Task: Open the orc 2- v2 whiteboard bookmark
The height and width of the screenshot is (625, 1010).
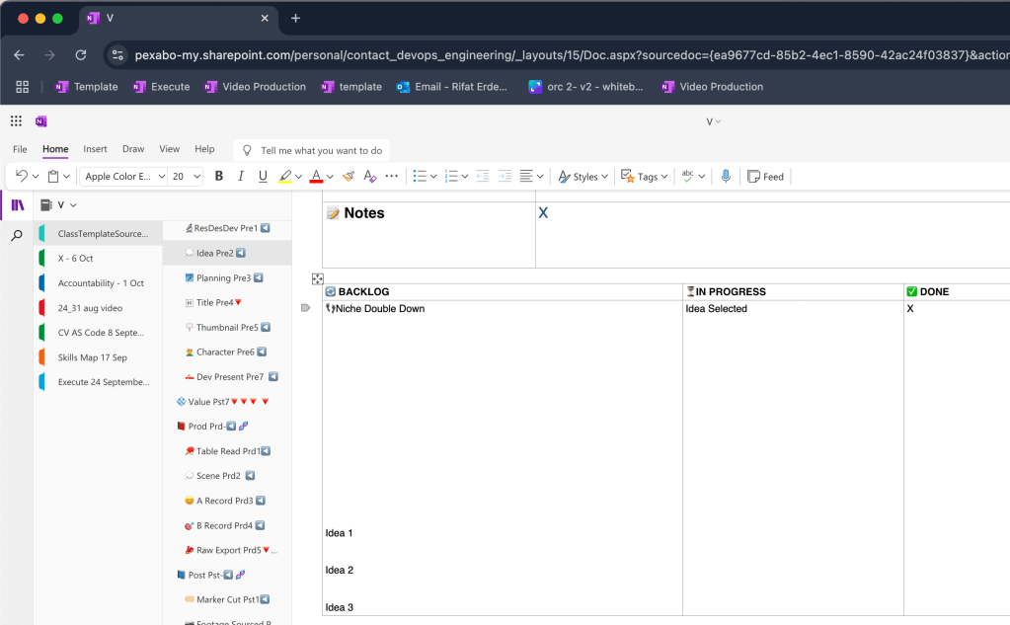Action: (586, 86)
